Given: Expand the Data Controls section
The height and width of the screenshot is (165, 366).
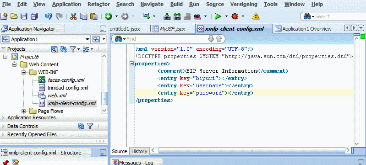Looking at the screenshot, I should (3, 126).
